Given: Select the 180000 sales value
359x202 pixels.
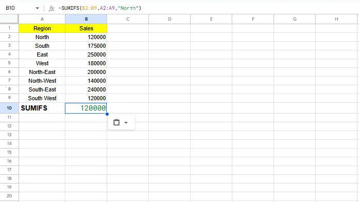Looking at the screenshot, I should pyautogui.click(x=86, y=63).
